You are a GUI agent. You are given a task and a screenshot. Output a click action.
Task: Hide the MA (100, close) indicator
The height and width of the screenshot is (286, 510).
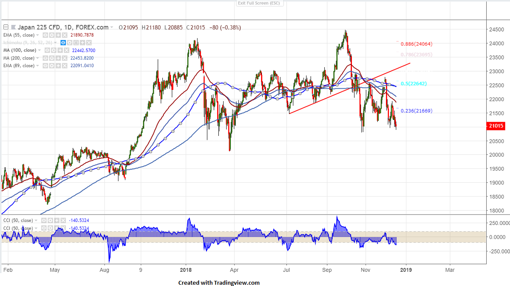tap(47, 50)
